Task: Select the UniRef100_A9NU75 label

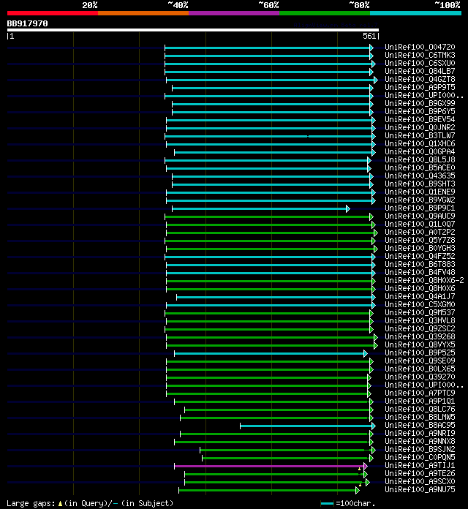Action: click(420, 489)
